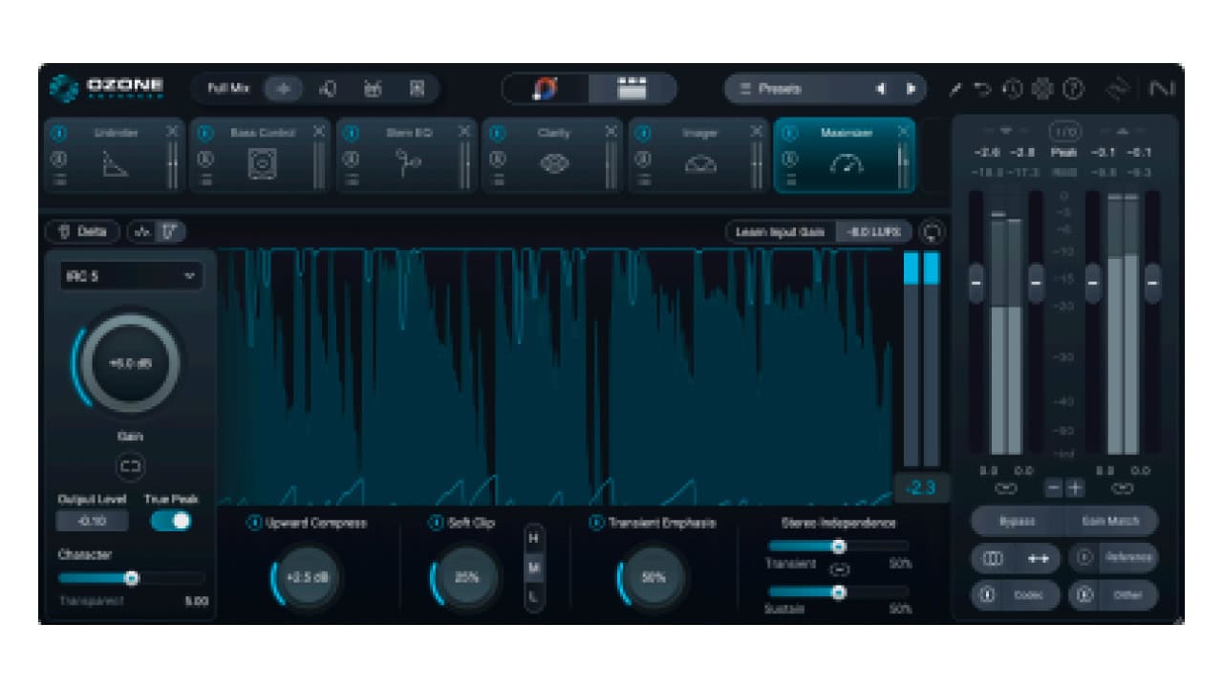
Task: Open the Unlimiter module list menu icon
Action: tap(58, 179)
